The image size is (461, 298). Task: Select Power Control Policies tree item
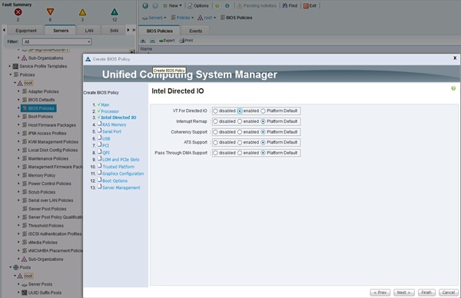49,184
